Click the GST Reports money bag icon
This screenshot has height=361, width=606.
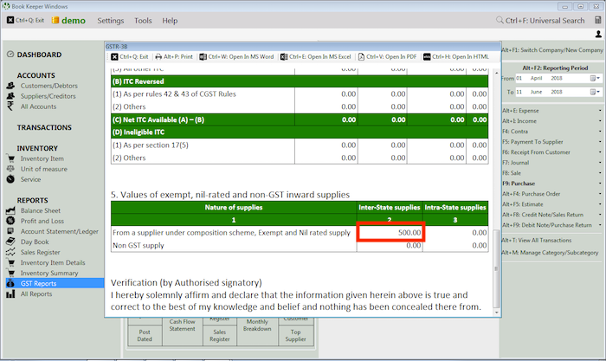[10, 283]
